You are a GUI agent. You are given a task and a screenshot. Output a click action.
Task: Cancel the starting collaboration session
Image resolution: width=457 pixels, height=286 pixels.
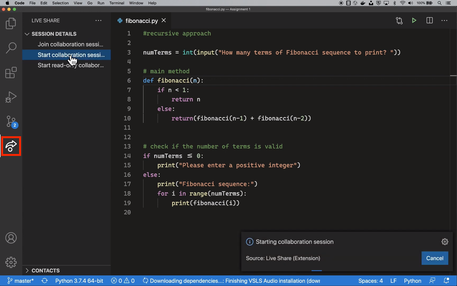coord(435,258)
